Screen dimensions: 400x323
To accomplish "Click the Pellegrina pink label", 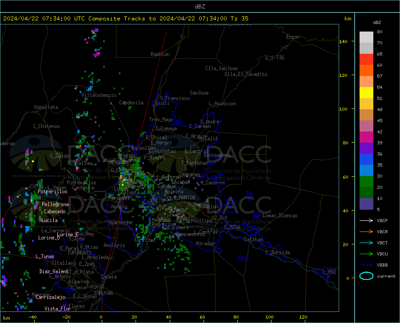I will coord(56,204).
